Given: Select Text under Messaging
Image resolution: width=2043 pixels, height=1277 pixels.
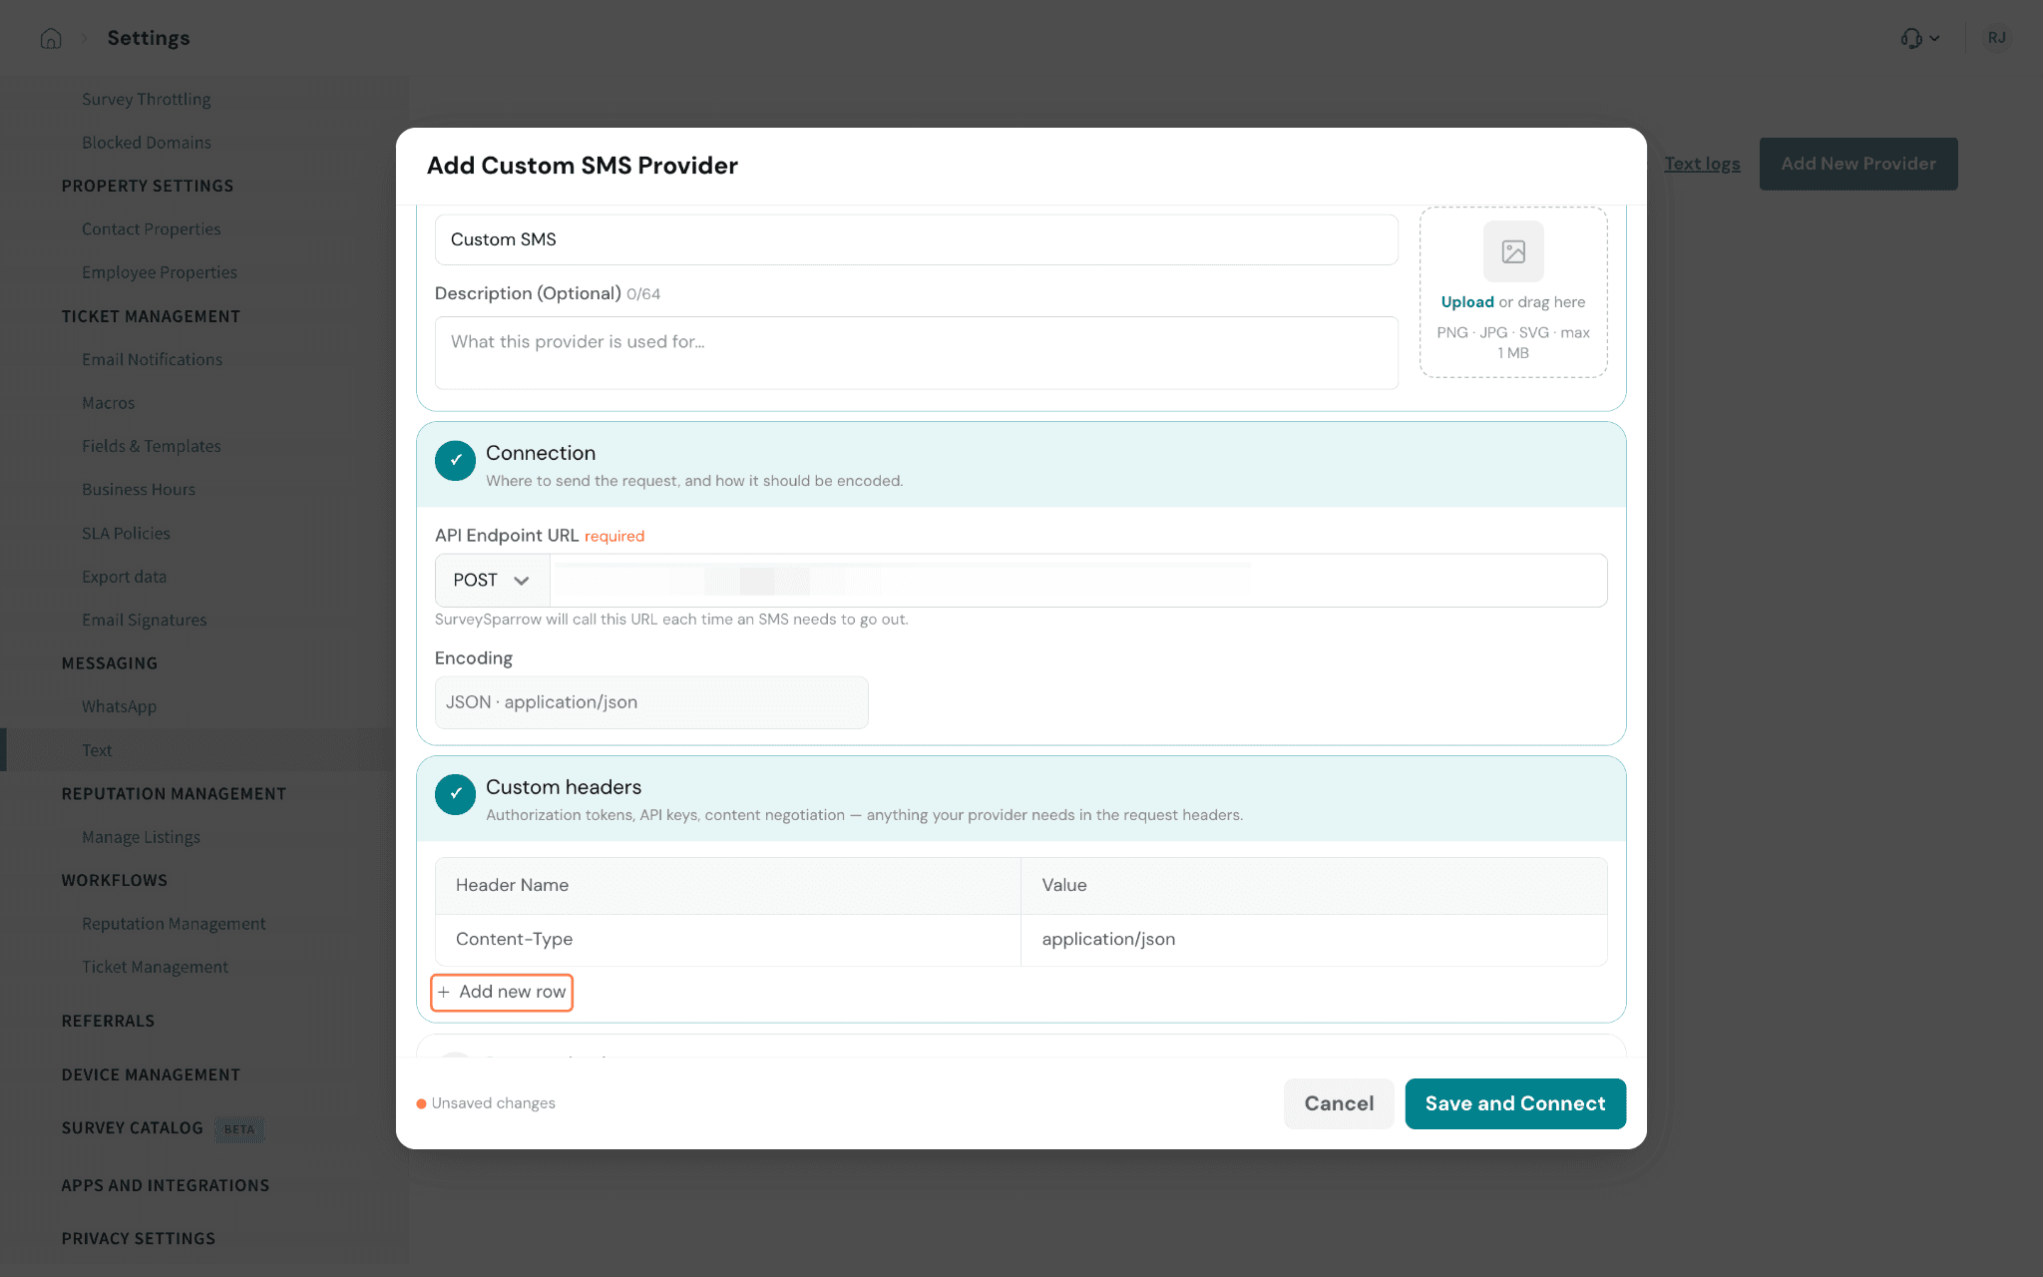Looking at the screenshot, I should 97,750.
